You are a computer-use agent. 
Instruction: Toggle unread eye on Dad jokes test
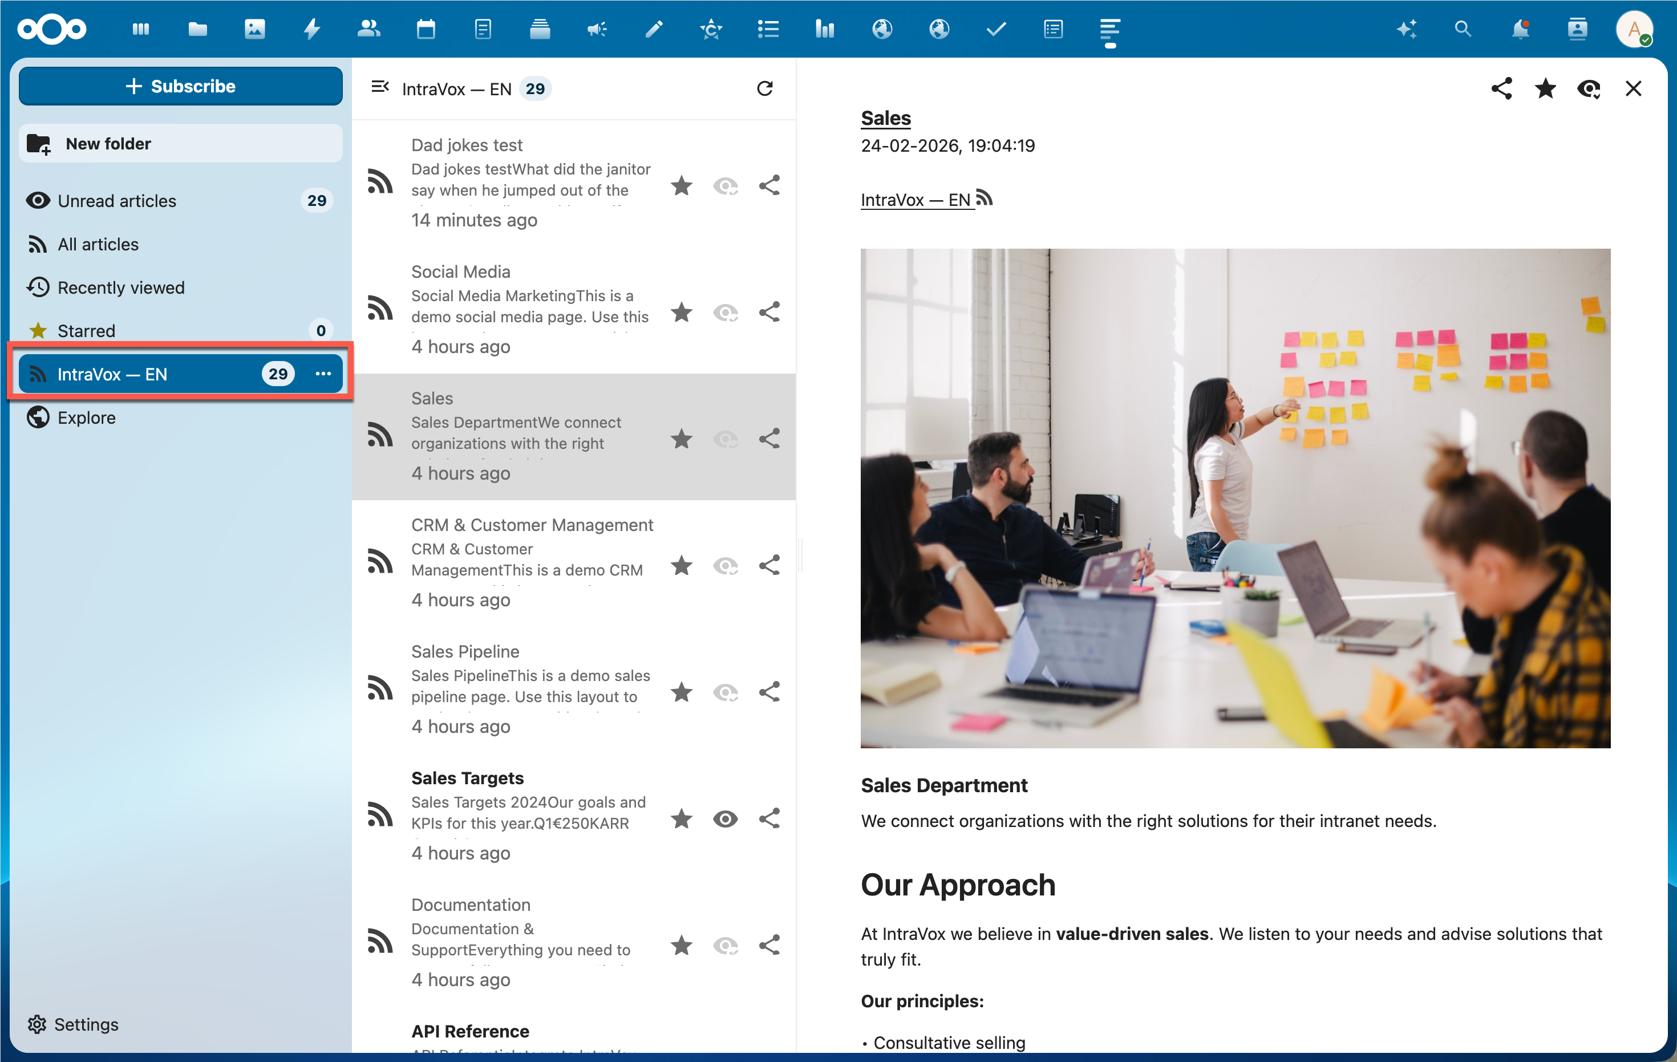(726, 185)
